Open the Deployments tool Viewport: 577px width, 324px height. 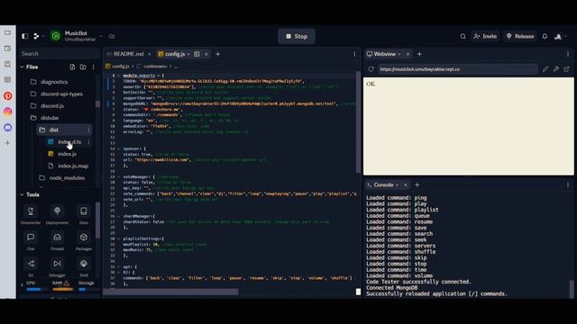point(57,214)
